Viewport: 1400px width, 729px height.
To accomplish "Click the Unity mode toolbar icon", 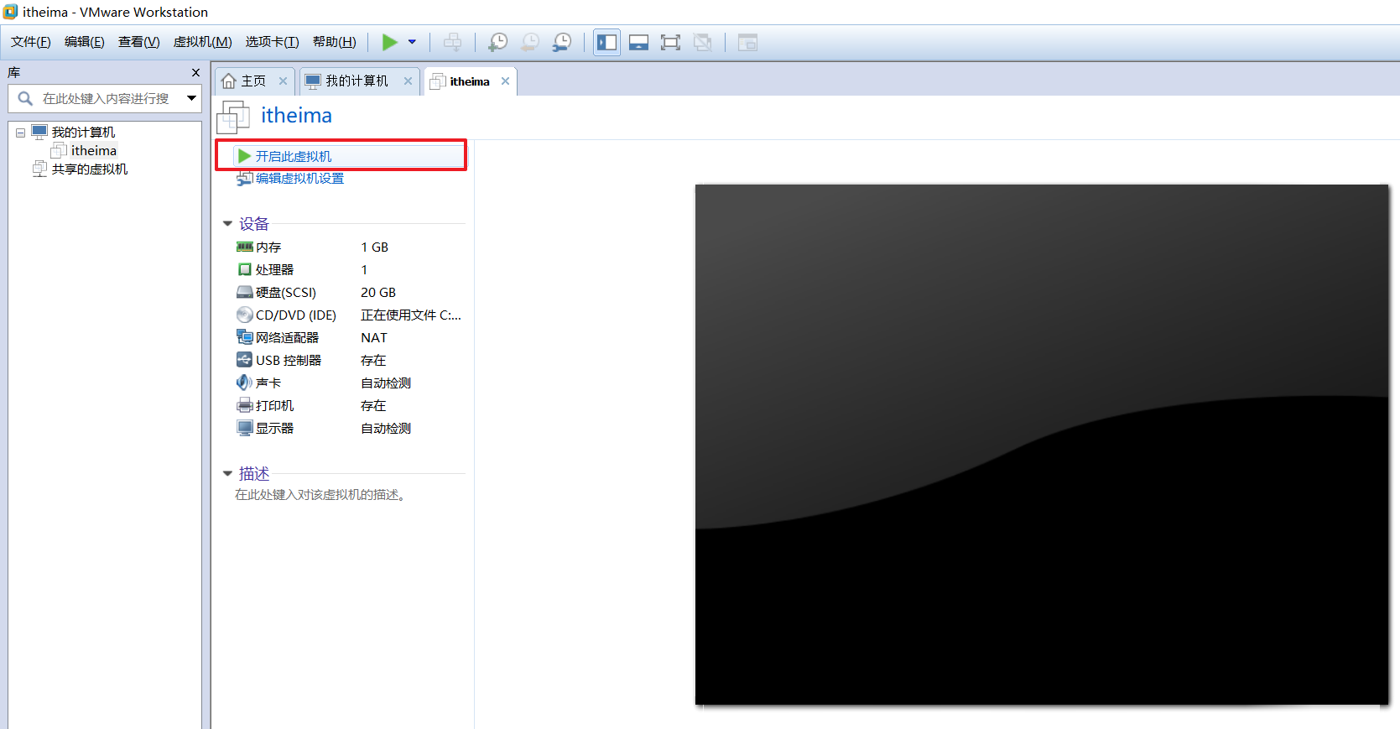I will (702, 42).
